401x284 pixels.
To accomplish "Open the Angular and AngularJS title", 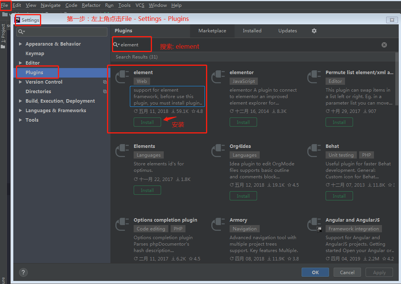I will pos(352,220).
